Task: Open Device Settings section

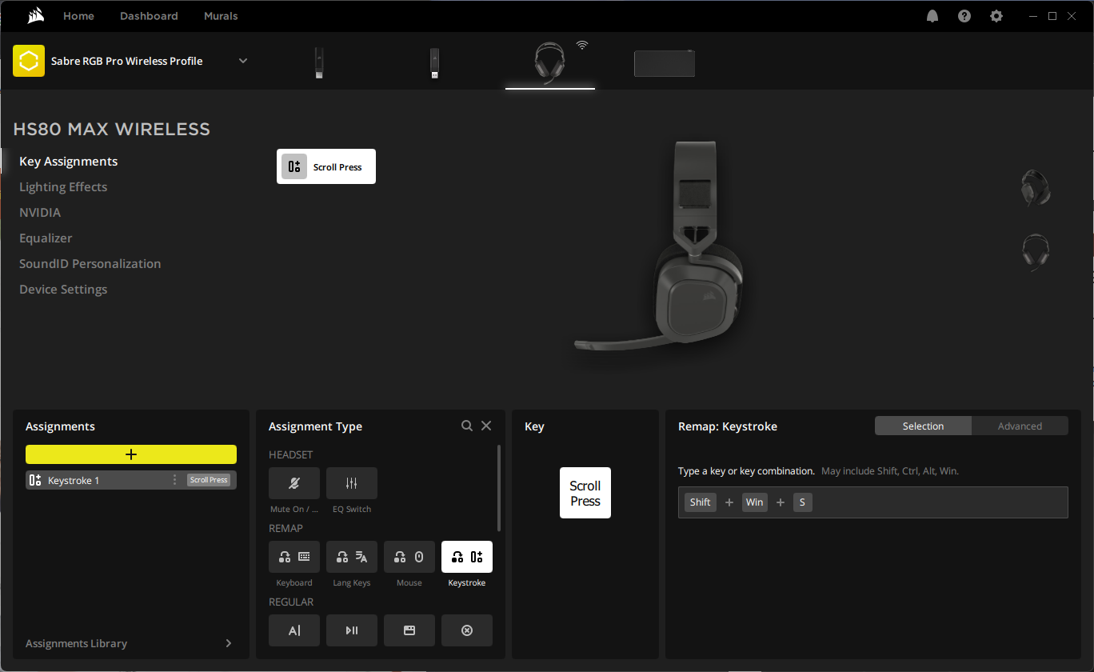Action: [x=63, y=290]
